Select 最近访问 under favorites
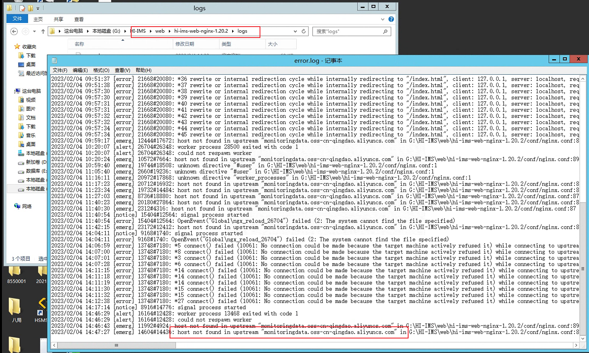589x353 pixels. pos(34,73)
